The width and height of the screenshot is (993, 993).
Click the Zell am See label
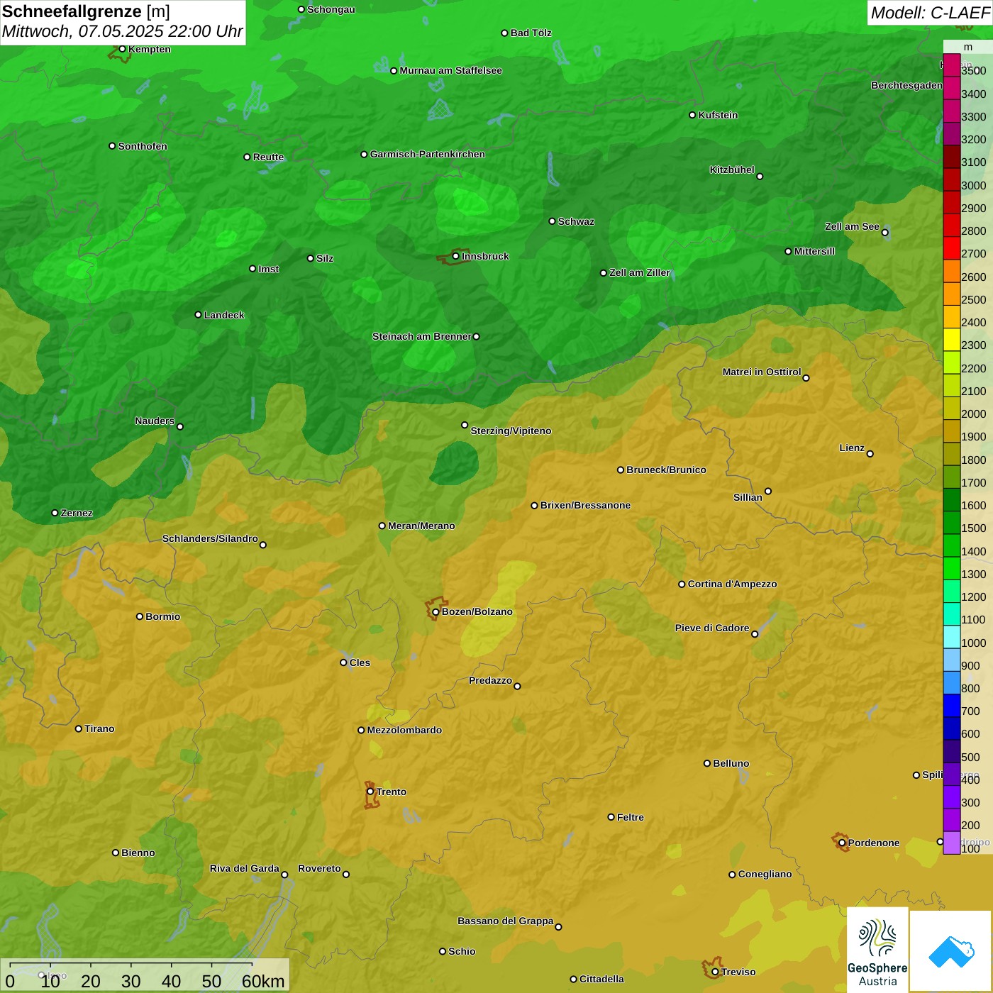point(852,226)
